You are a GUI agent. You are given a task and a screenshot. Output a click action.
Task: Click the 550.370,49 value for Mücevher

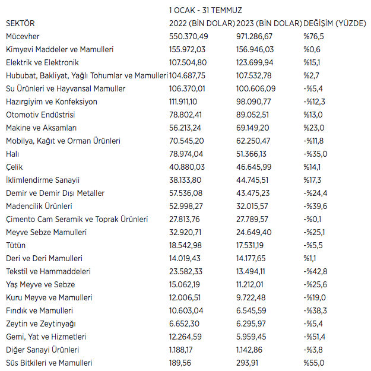tap(189, 36)
